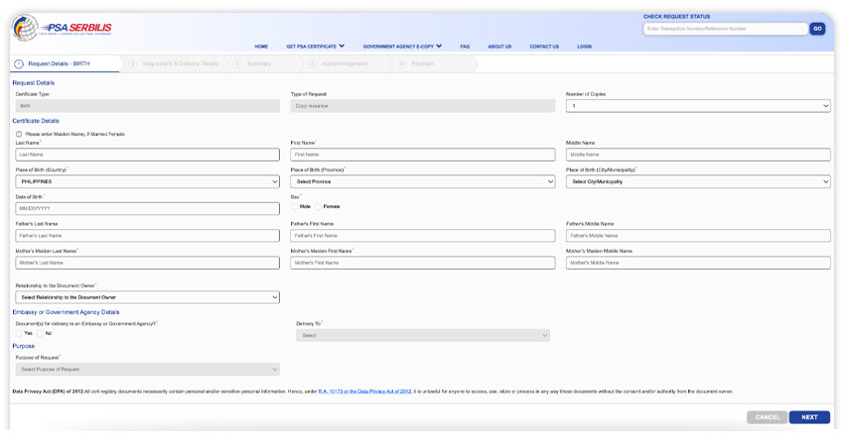Viewport: 844px width, 446px height.
Task: Click the transaction number search field
Action: (725, 29)
